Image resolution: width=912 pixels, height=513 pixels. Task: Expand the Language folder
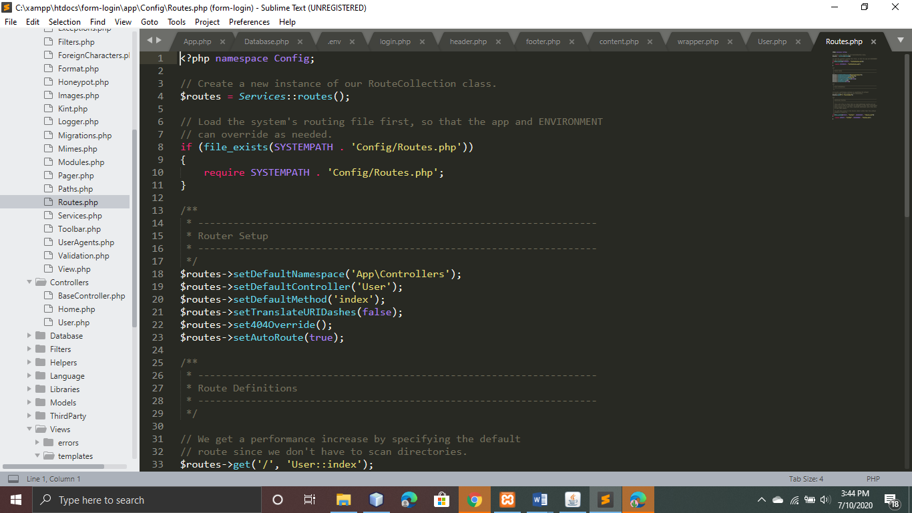29,376
